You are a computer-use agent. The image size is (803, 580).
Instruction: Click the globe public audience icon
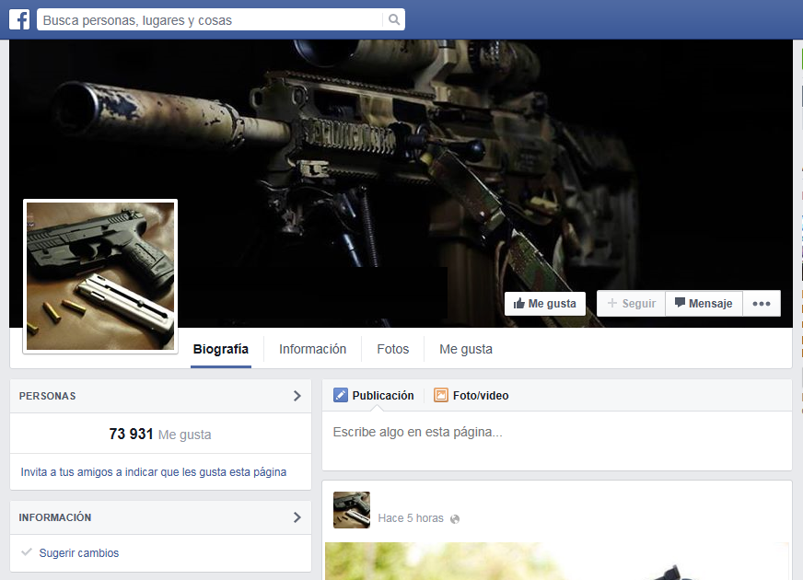click(455, 519)
